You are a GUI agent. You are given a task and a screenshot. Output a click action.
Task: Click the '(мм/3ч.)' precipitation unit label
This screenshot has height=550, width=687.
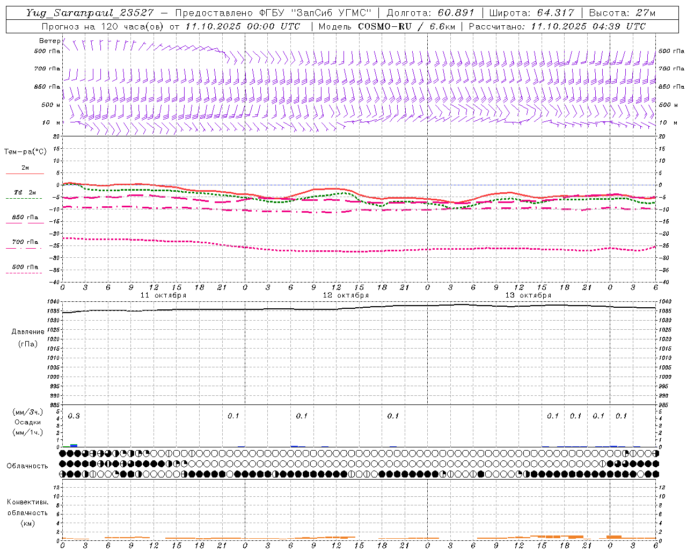click(28, 412)
